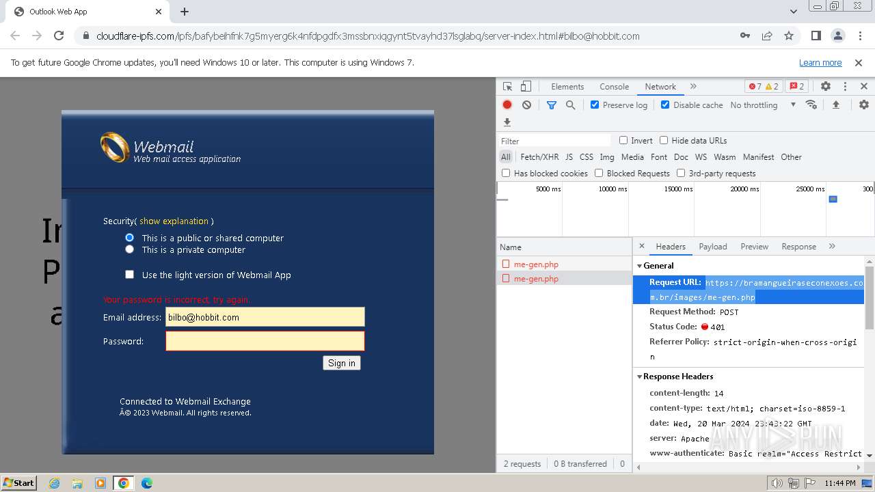Clear the network log
Image resolution: width=875 pixels, height=492 pixels.
click(x=526, y=105)
